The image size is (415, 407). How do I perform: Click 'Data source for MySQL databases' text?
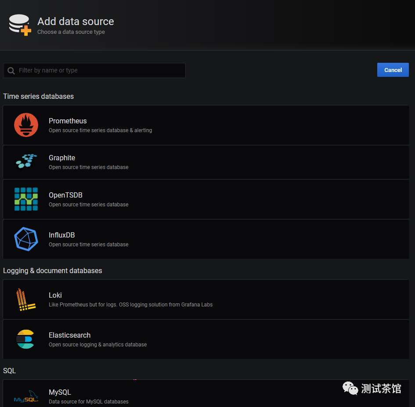[x=88, y=401]
